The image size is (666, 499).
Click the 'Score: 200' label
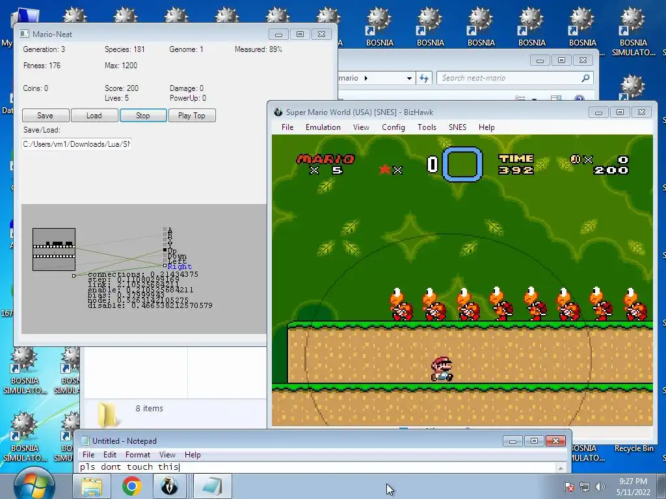tap(122, 88)
